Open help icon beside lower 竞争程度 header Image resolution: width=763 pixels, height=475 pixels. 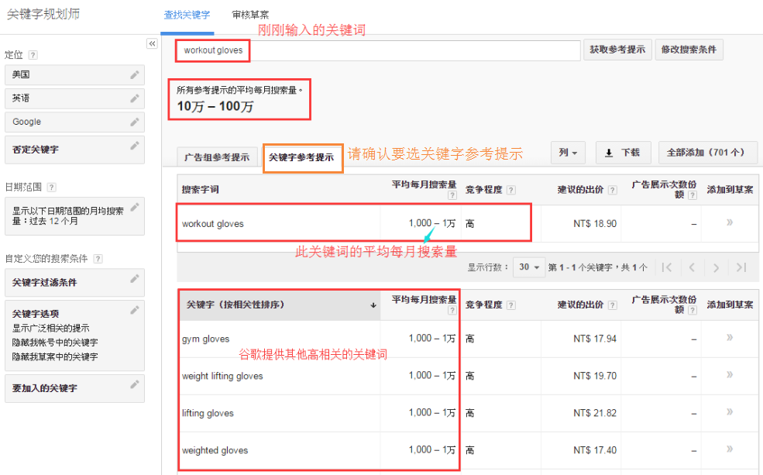point(511,305)
